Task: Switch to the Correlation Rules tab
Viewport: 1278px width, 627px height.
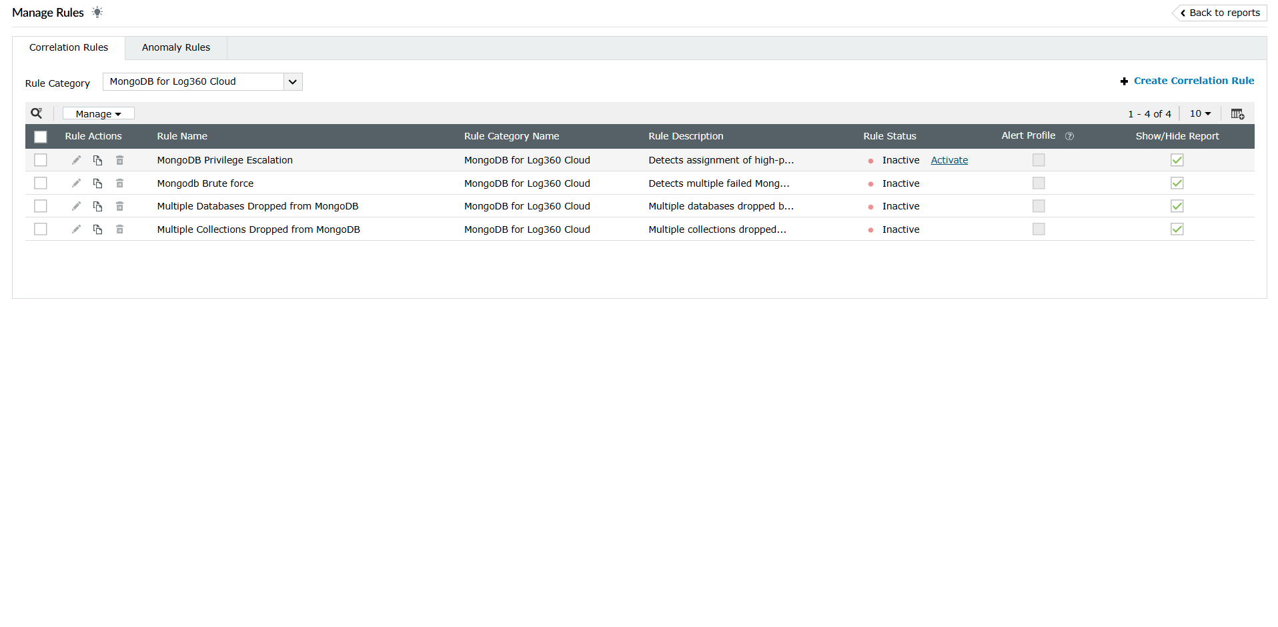Action: [x=69, y=47]
